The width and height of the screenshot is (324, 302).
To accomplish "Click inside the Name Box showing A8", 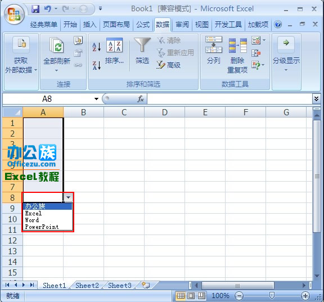I will (x=47, y=99).
